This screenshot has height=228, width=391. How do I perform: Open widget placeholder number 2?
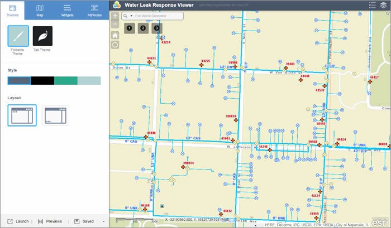coord(143,28)
